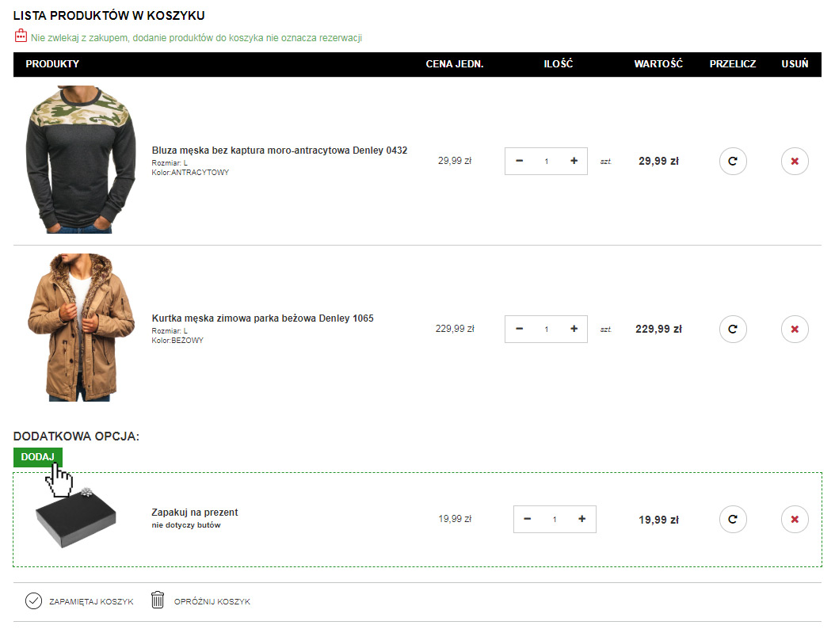Increase the gift wrapping quantity
The width and height of the screenshot is (835, 629).
point(582,520)
